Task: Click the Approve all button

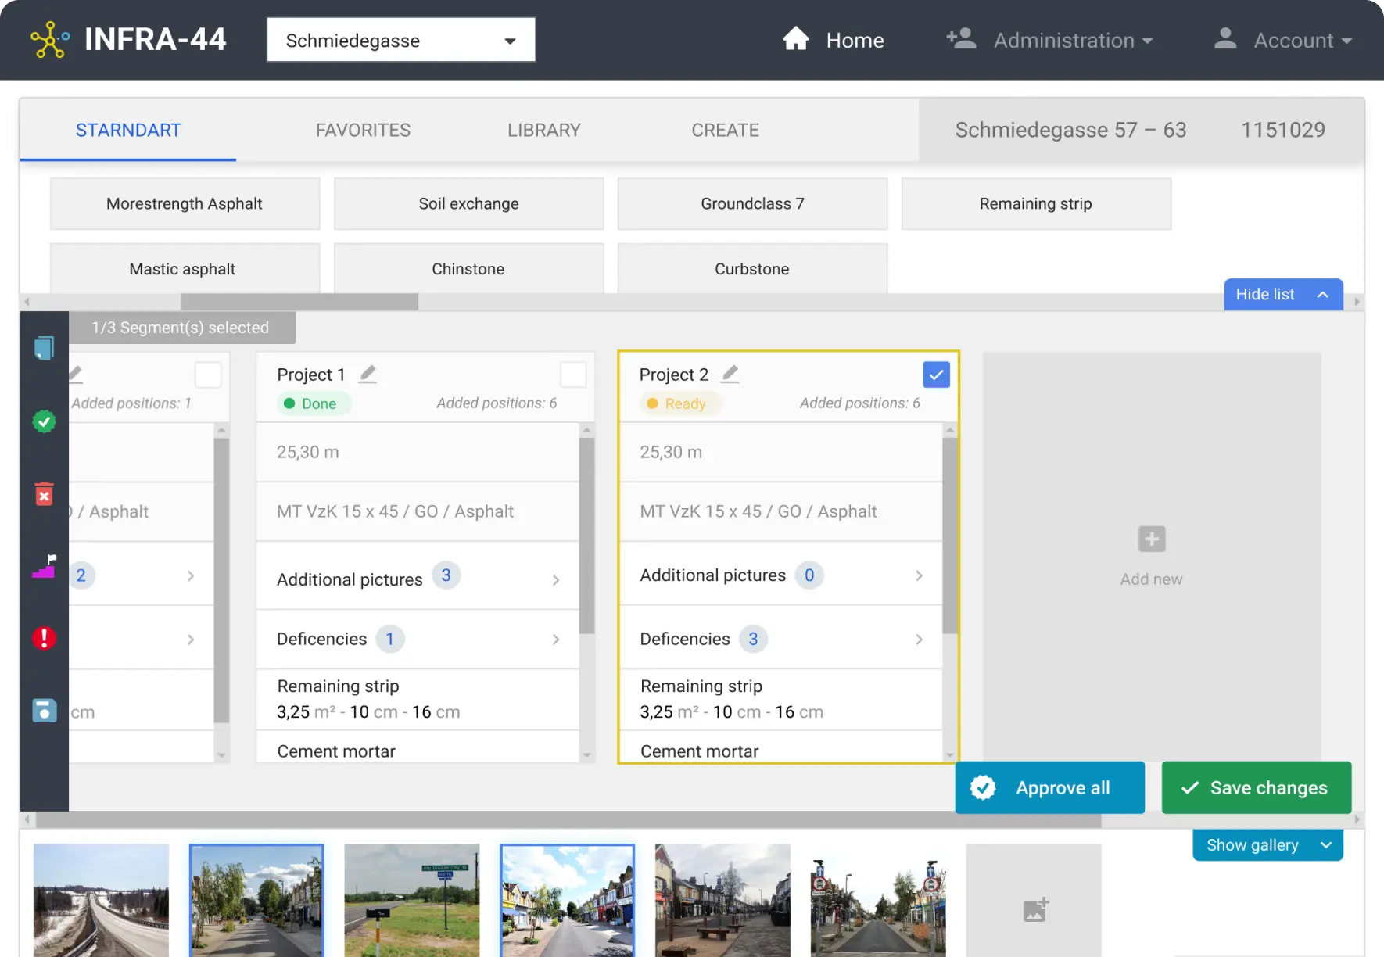Action: tap(1049, 787)
